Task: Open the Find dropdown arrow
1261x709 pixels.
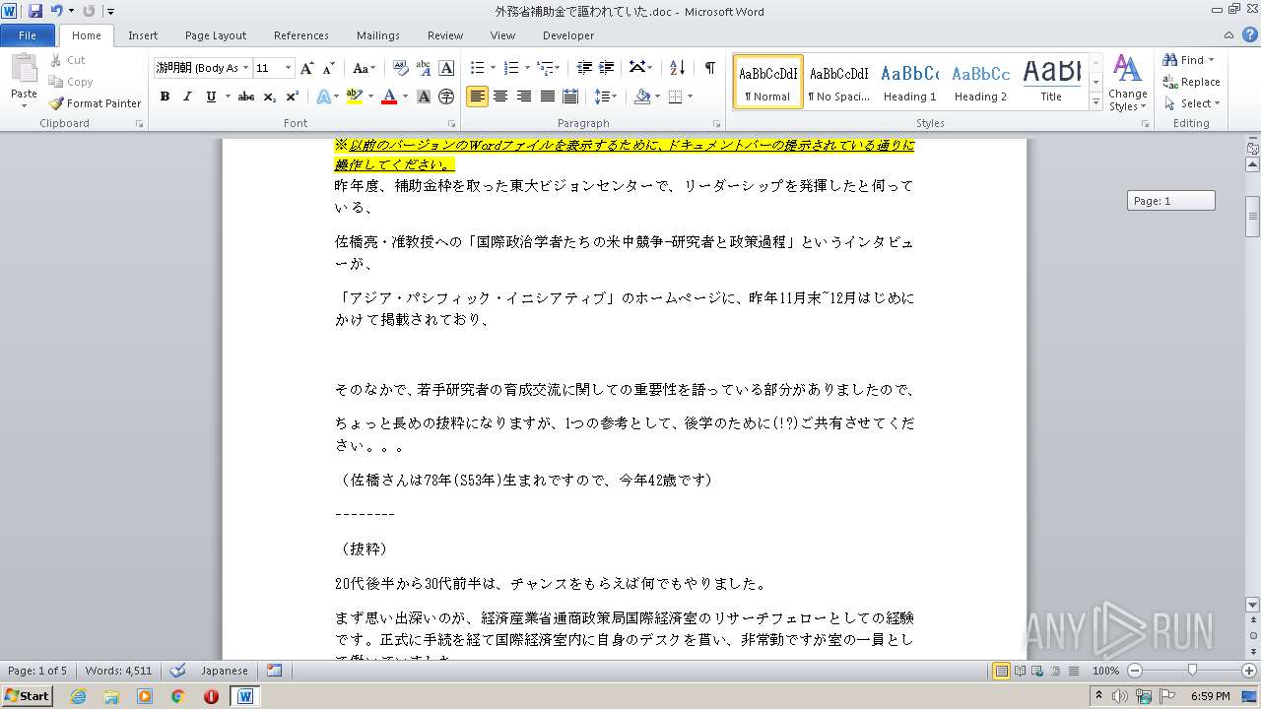Action: [1212, 60]
